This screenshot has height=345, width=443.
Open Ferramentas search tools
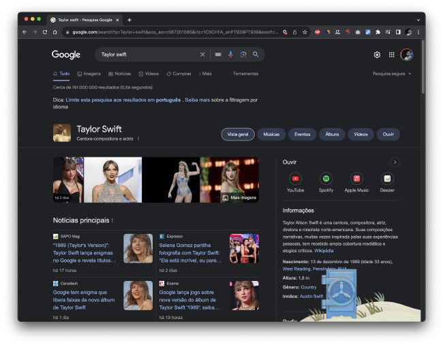(x=246, y=74)
